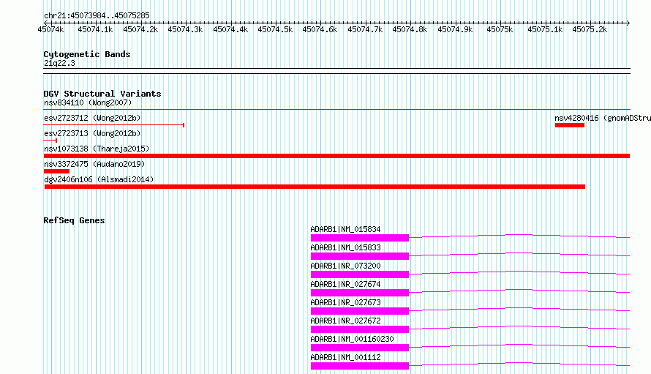Click the magenta exon block of NR_073200
651x374 pixels.
(360, 274)
